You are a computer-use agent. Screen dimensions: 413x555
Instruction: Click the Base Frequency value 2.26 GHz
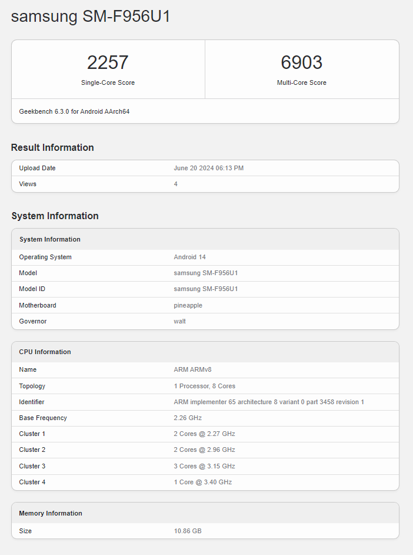click(188, 418)
